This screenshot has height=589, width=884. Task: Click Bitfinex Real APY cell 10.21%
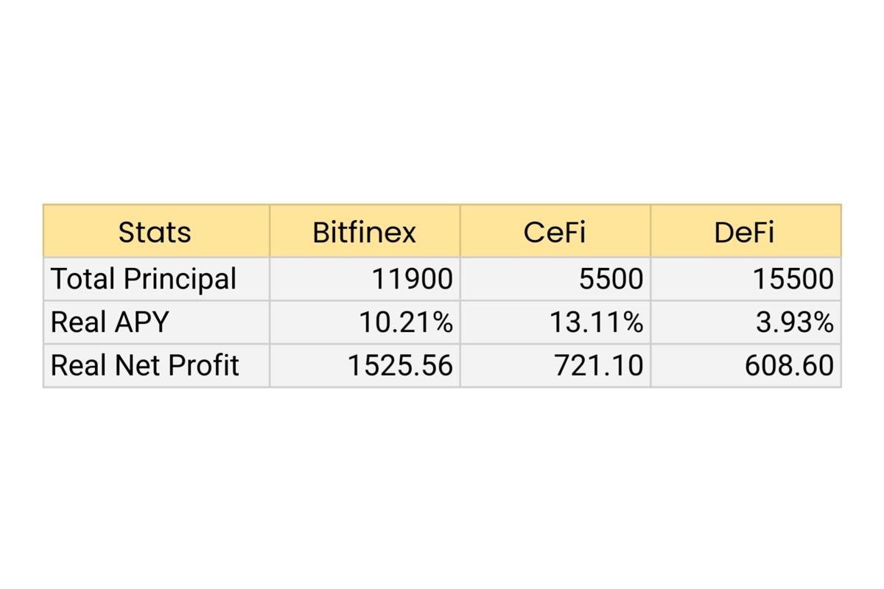406,322
